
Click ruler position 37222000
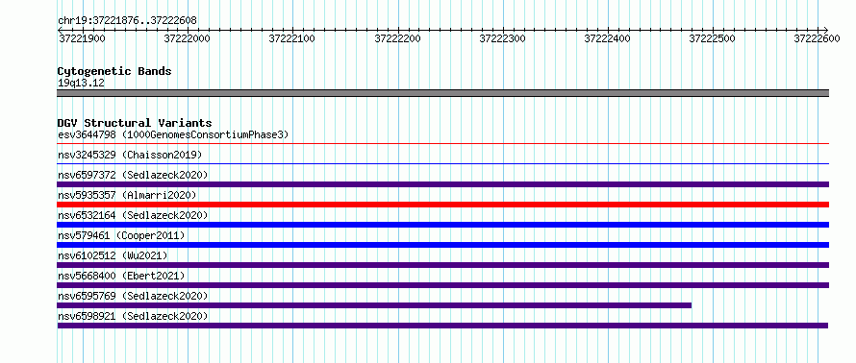(188, 38)
